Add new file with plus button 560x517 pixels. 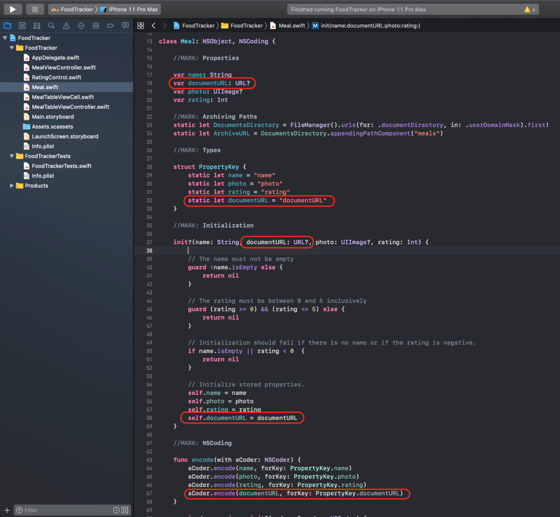(7, 510)
